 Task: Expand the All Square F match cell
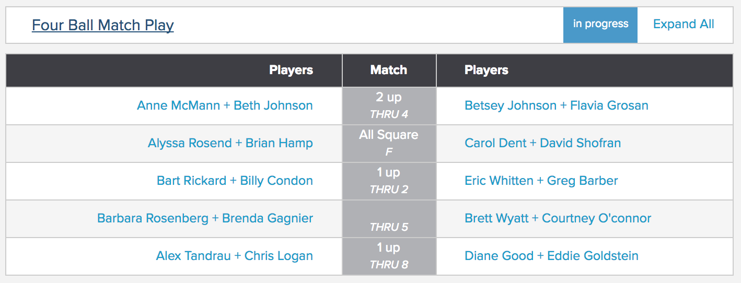click(x=389, y=144)
